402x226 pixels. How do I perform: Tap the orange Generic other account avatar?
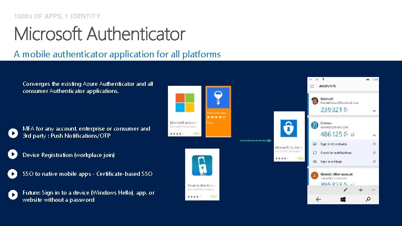point(314,175)
